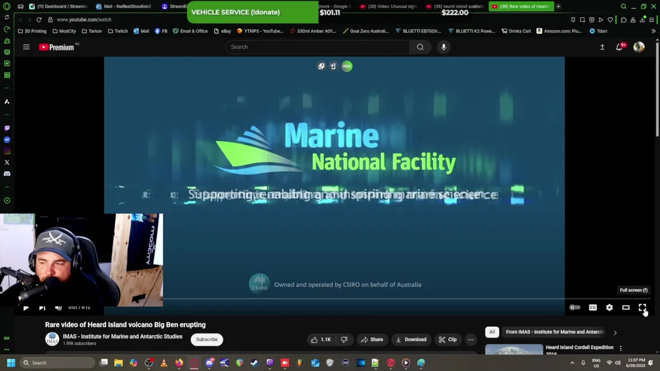Open Twitch in Opera GX sidebar
Screen dimensions: 660x371
tap(7, 128)
